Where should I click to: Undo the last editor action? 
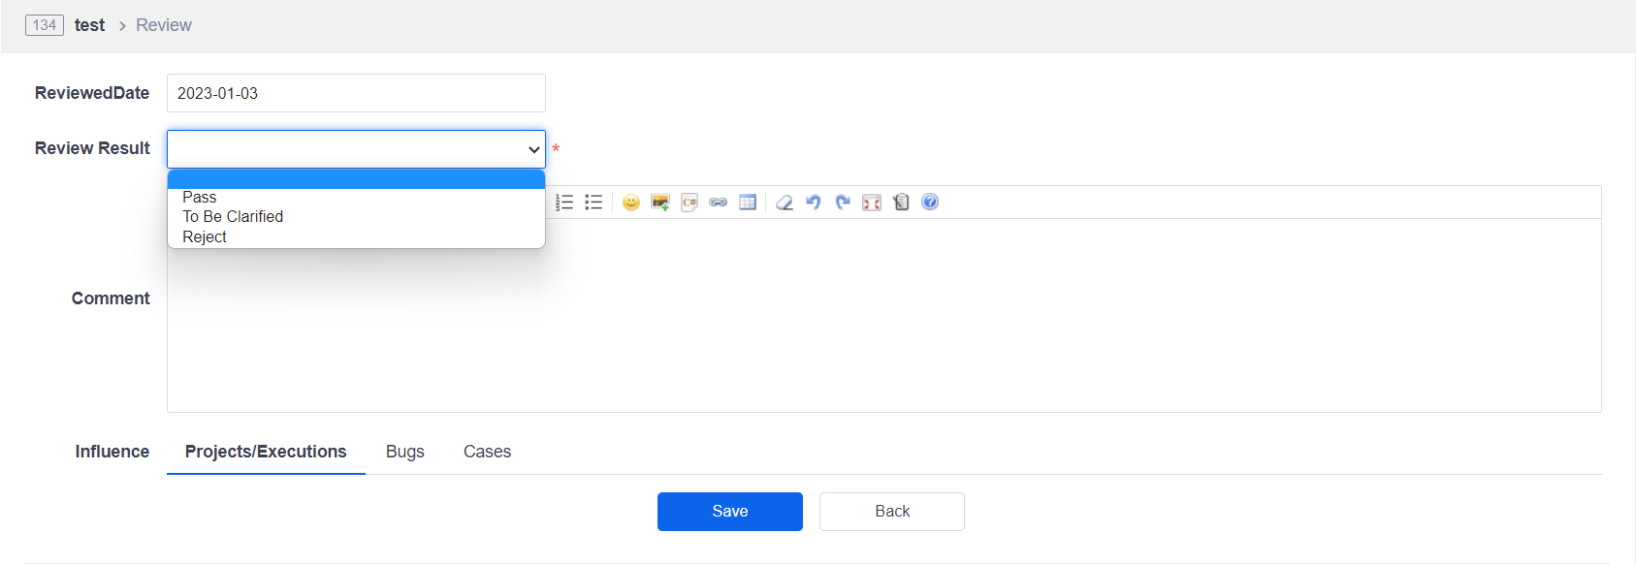point(814,203)
